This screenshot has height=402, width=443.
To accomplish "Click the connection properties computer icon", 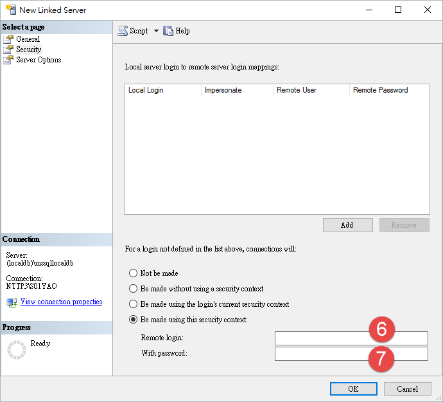I will [12, 302].
